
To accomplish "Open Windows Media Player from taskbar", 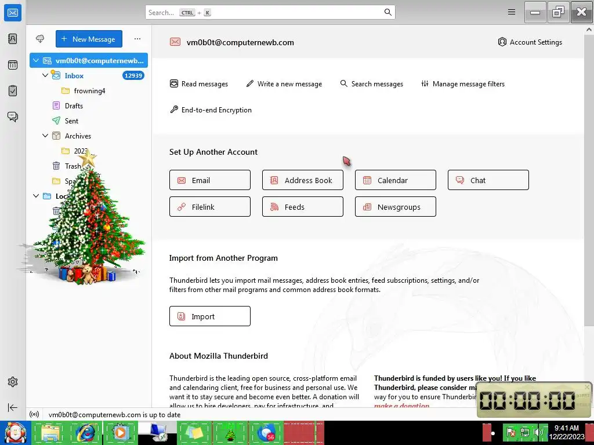I will tap(121, 432).
